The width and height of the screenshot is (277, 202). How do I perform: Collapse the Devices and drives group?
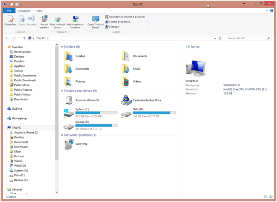coord(62,91)
